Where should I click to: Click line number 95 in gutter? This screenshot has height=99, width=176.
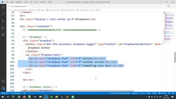(x=13, y=44)
